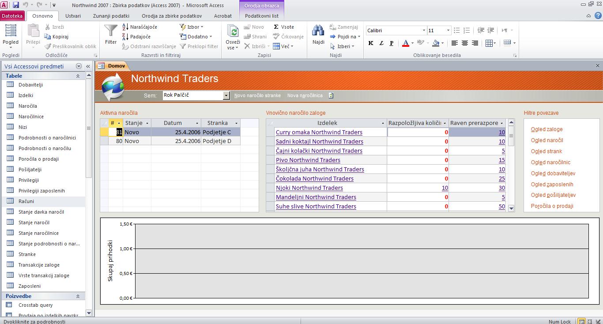Viewport: 603px width, 324px height.
Task: Open the Calibri font name dropdown
Action: click(x=424, y=30)
